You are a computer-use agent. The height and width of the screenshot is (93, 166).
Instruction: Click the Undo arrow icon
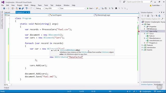(26, 9)
